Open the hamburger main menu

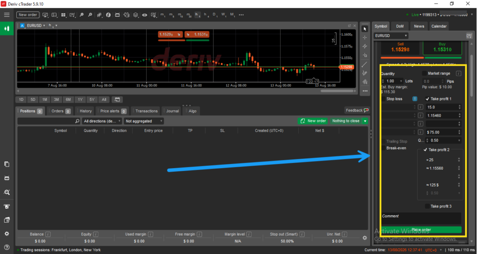click(x=7, y=14)
